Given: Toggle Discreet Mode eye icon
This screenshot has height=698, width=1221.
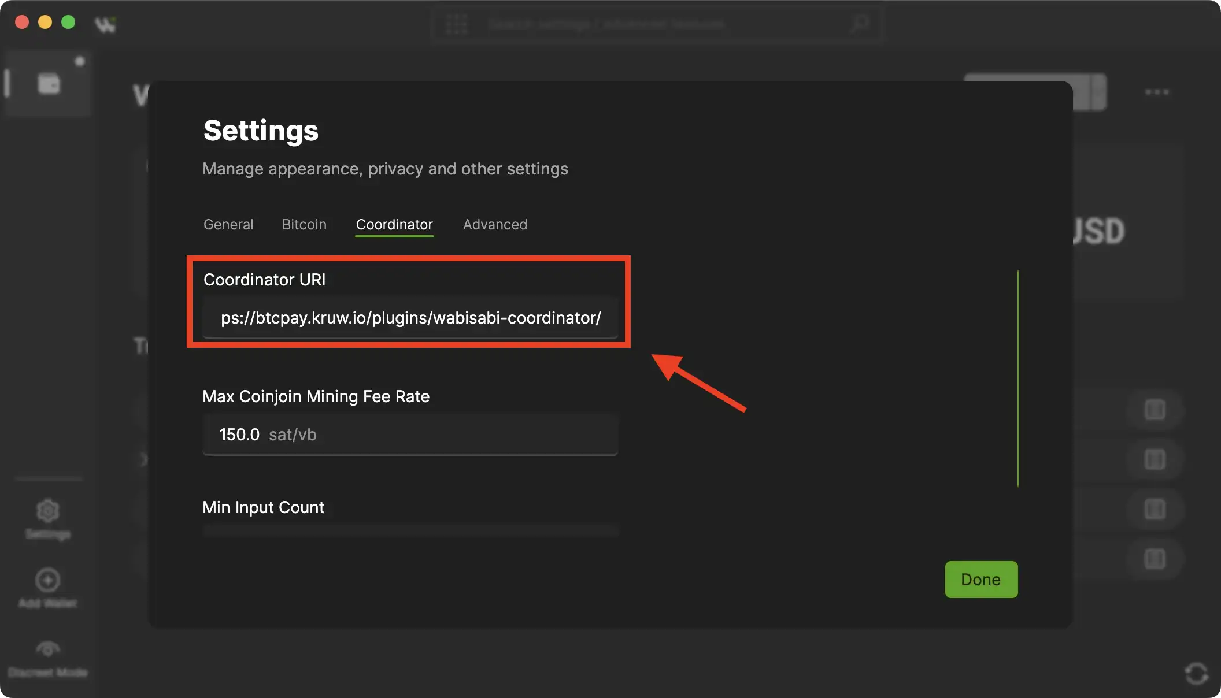Looking at the screenshot, I should pos(47,649).
